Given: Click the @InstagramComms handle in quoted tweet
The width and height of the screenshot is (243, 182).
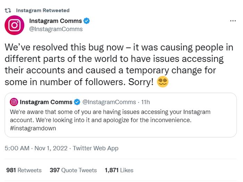Looking at the screenshot, I should (x=109, y=102).
